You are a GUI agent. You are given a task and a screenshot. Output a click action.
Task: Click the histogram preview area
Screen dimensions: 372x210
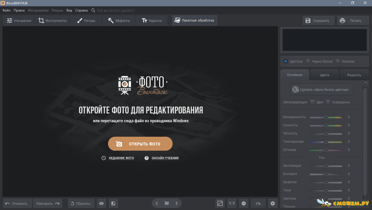click(x=325, y=40)
